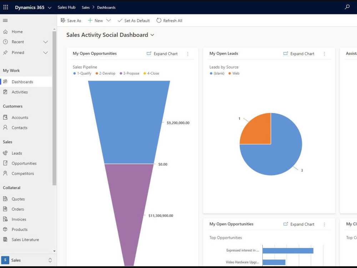Screen dimensions: 357x268
Task: Open the Sales Hub breadcrumb menu
Action: coord(66,7)
